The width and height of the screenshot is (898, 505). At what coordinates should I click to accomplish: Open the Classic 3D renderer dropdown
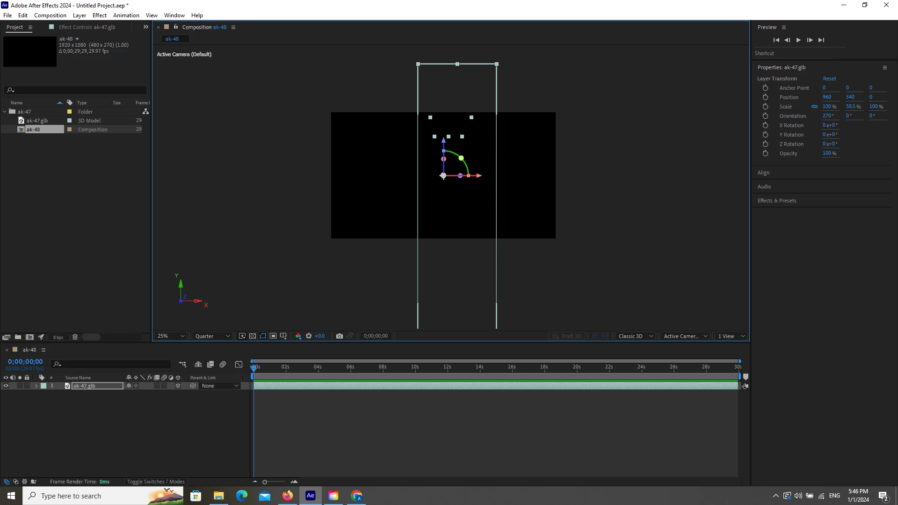tap(635, 336)
